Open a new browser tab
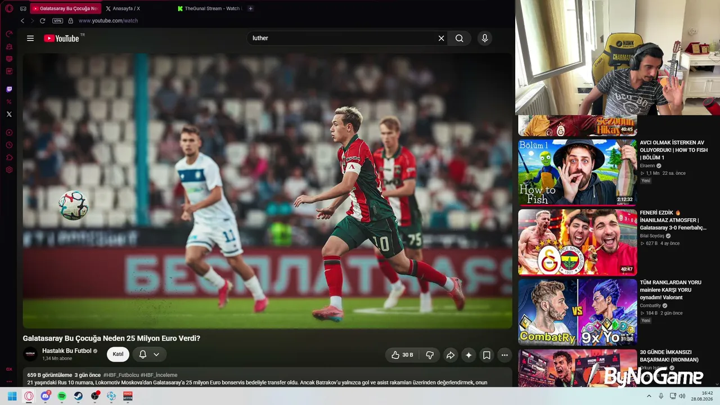Screen dimensions: 720x405 (x=250, y=8)
